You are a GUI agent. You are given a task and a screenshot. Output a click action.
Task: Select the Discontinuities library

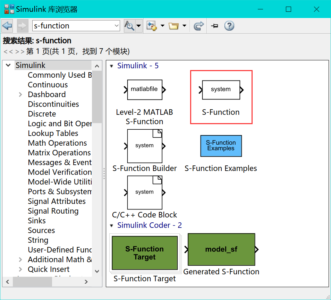53,104
